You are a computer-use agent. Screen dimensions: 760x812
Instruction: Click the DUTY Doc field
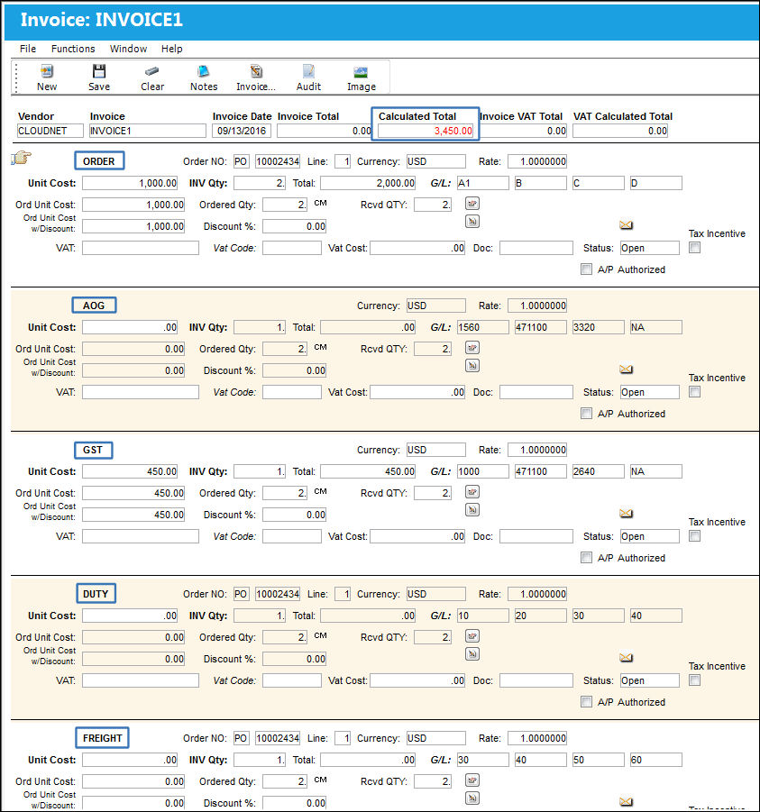tap(536, 680)
